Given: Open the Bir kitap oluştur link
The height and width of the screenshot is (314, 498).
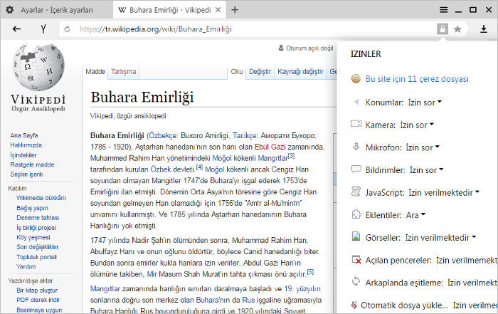Looking at the screenshot, I should pos(37,291).
